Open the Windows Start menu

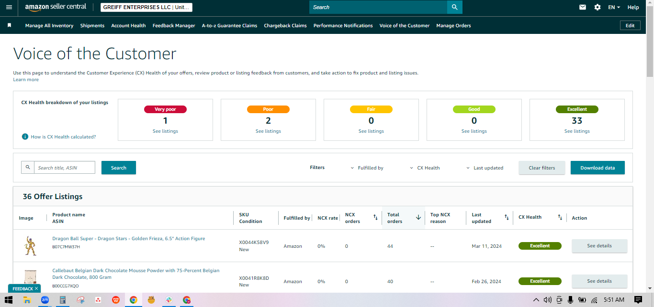click(9, 300)
